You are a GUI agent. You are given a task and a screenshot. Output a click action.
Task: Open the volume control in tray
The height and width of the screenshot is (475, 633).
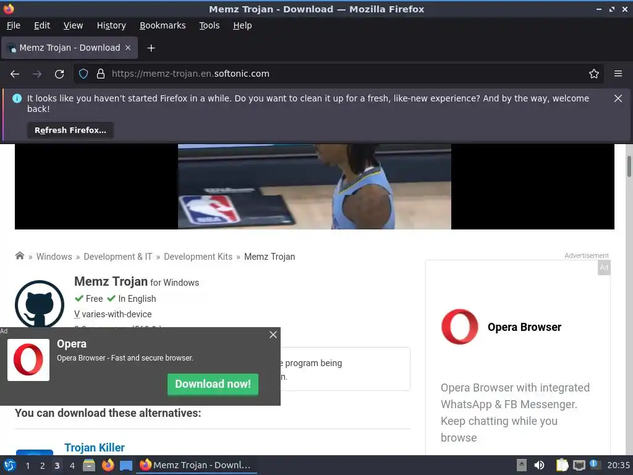pos(539,465)
